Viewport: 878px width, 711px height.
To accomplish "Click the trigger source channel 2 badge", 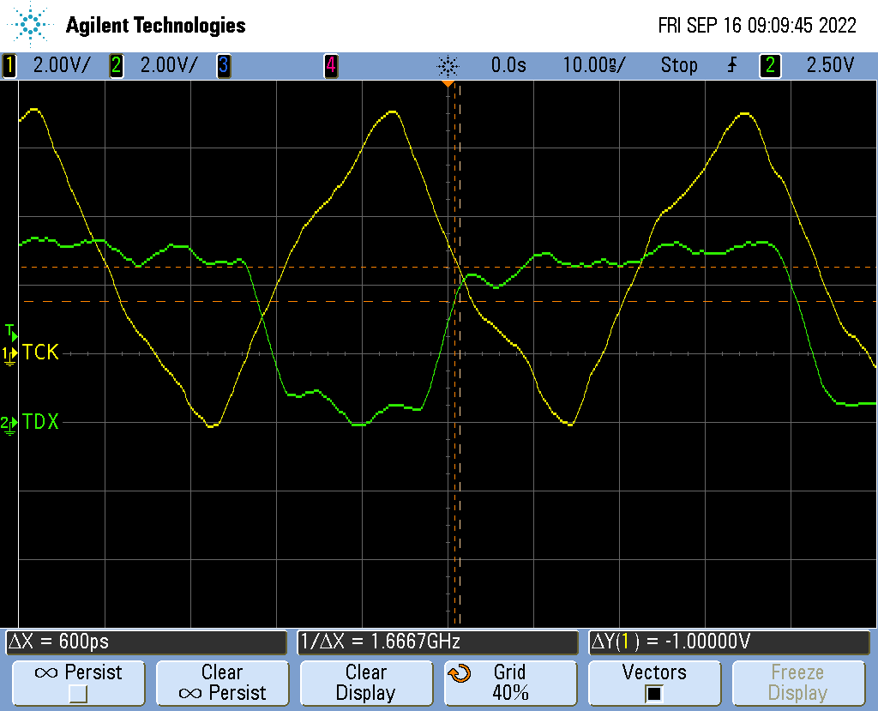I will click(x=770, y=65).
